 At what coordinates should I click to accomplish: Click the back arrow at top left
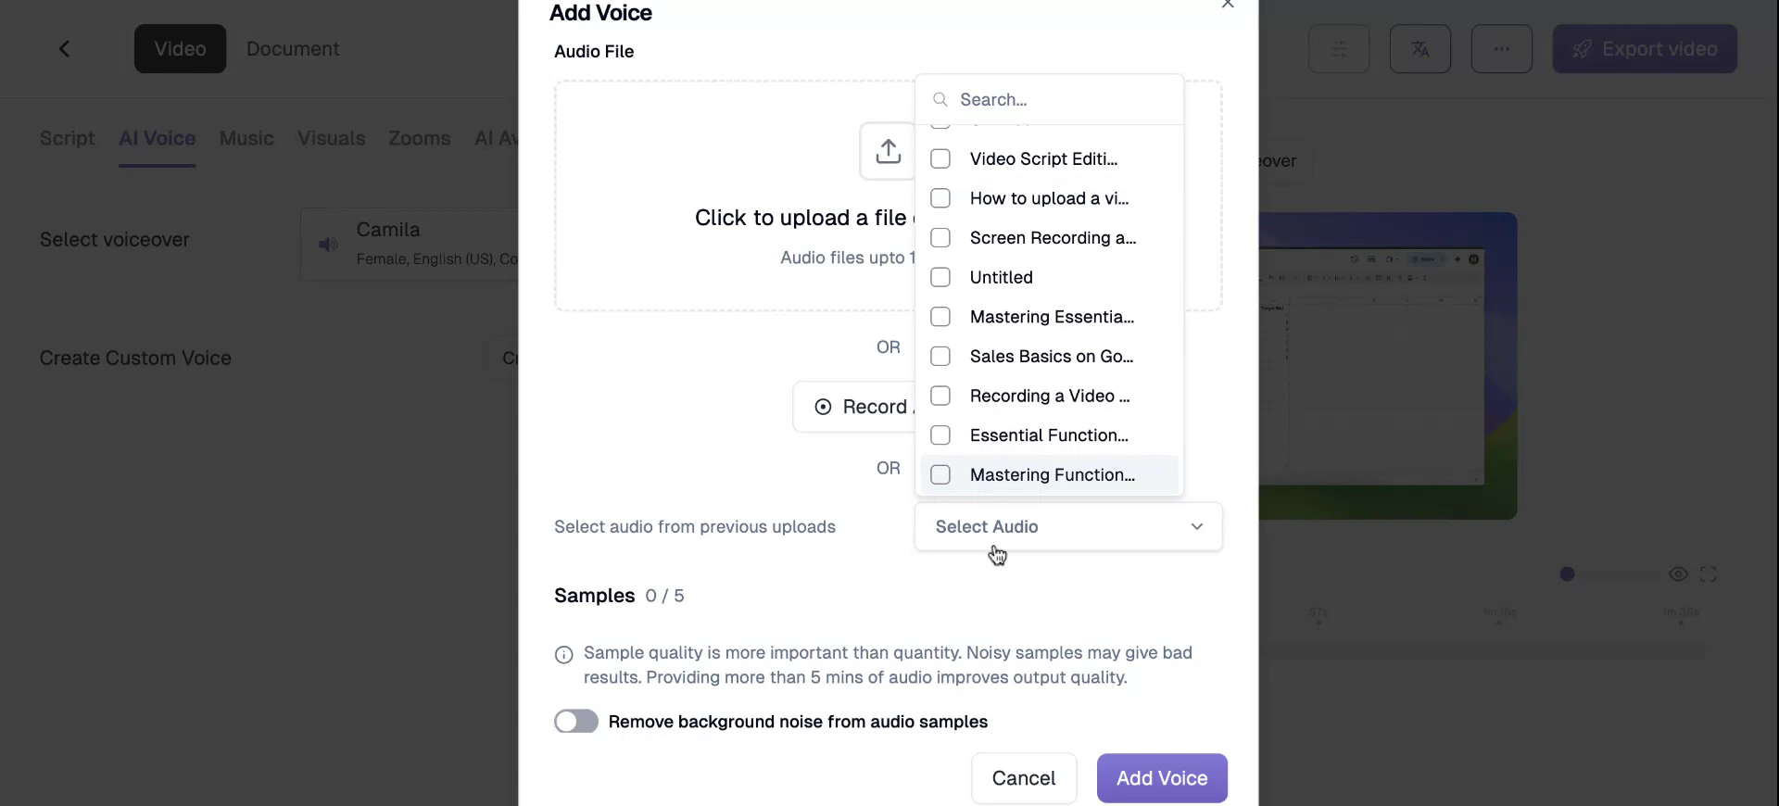click(64, 48)
